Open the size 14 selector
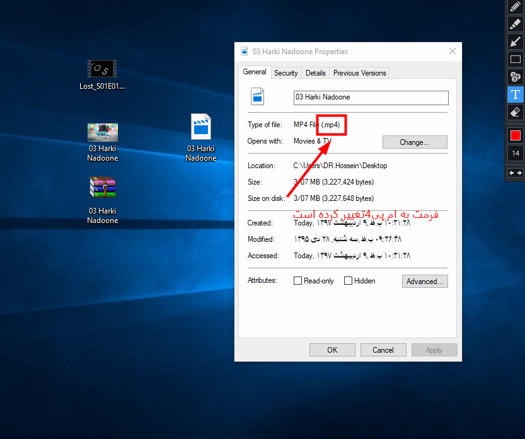525x439 pixels. (x=515, y=153)
